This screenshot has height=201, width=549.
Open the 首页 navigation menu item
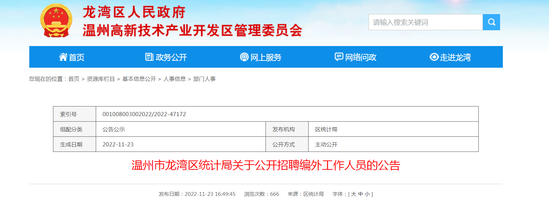(x=72, y=57)
